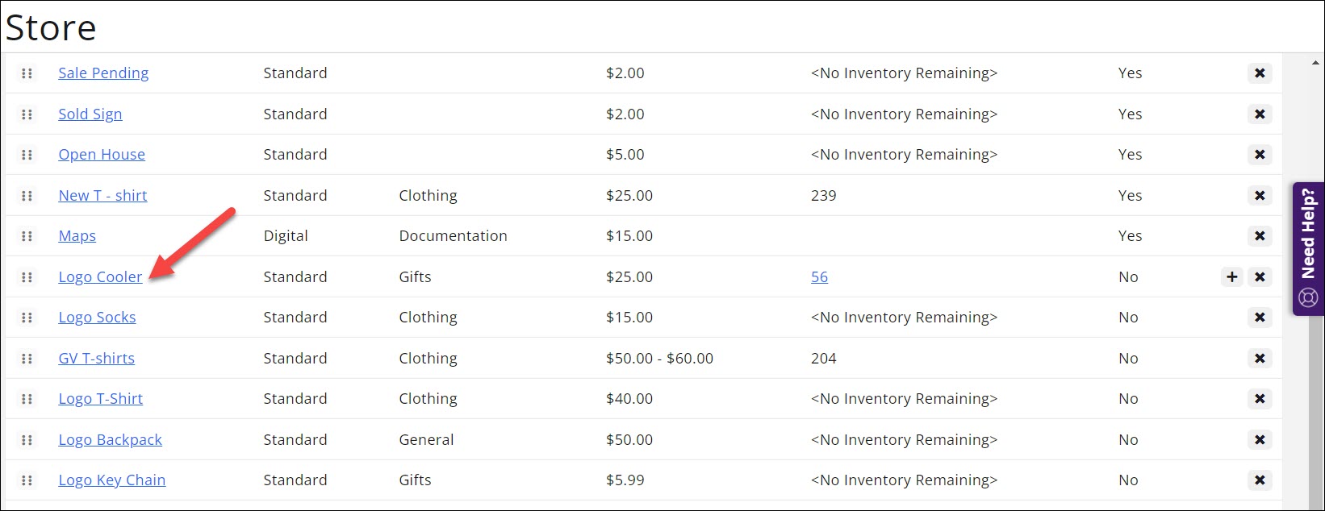Click the plus icon on Logo Cooler row

click(x=1231, y=277)
